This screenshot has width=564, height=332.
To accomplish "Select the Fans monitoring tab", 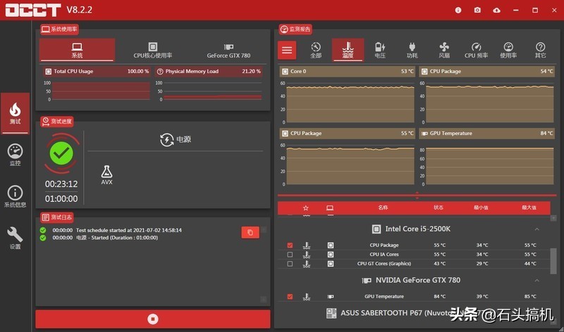I will pyautogui.click(x=444, y=50).
